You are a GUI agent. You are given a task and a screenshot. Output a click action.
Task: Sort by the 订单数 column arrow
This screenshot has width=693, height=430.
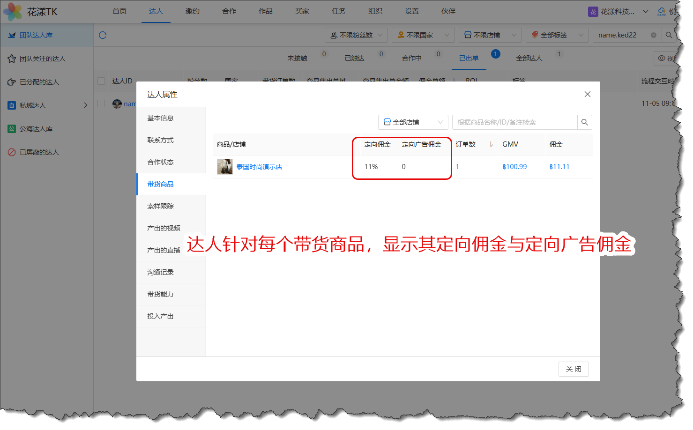[491, 144]
